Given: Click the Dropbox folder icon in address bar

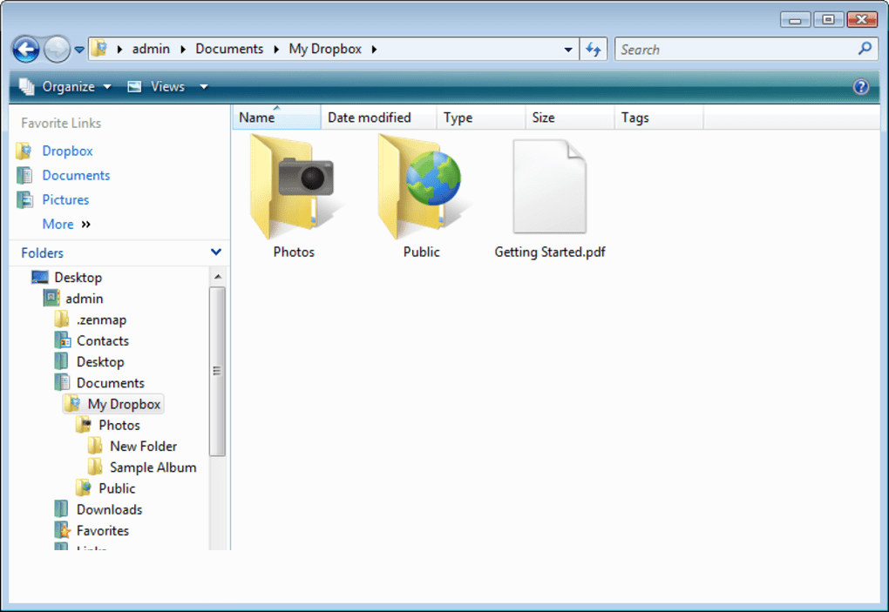Looking at the screenshot, I should tap(99, 49).
